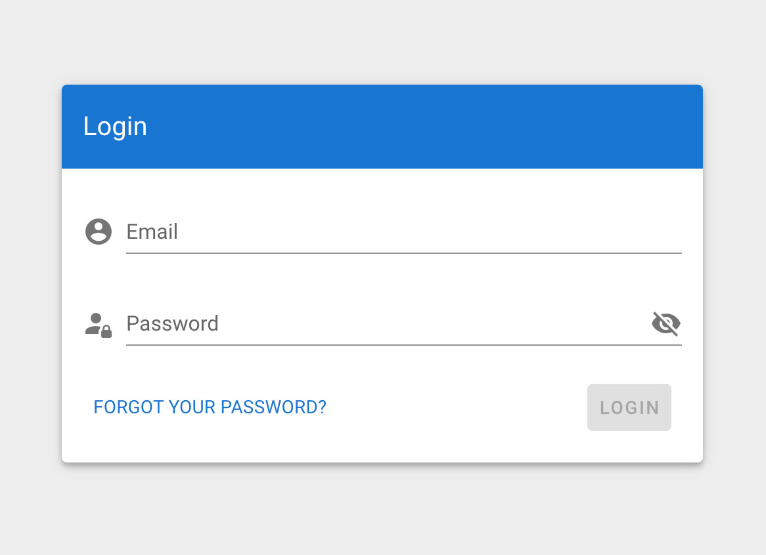Image resolution: width=766 pixels, height=555 pixels.
Task: Toggle password visibility with the crossed-eye icon
Action: (665, 323)
